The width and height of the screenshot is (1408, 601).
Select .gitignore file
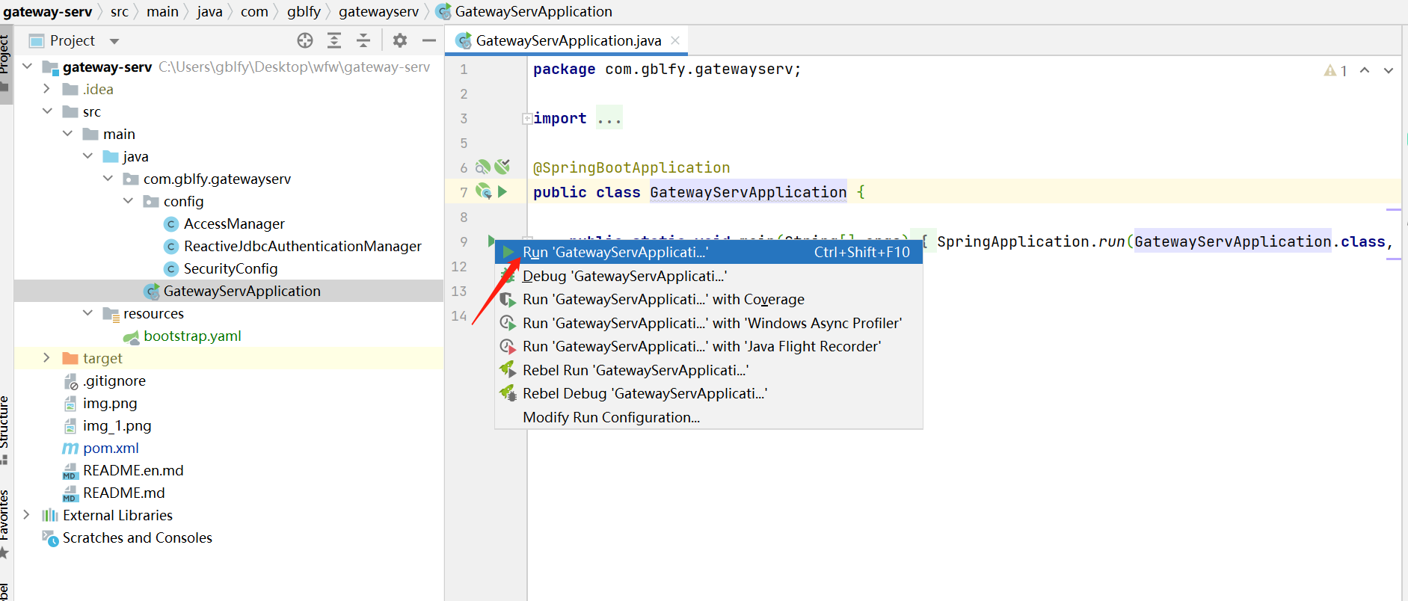[114, 380]
